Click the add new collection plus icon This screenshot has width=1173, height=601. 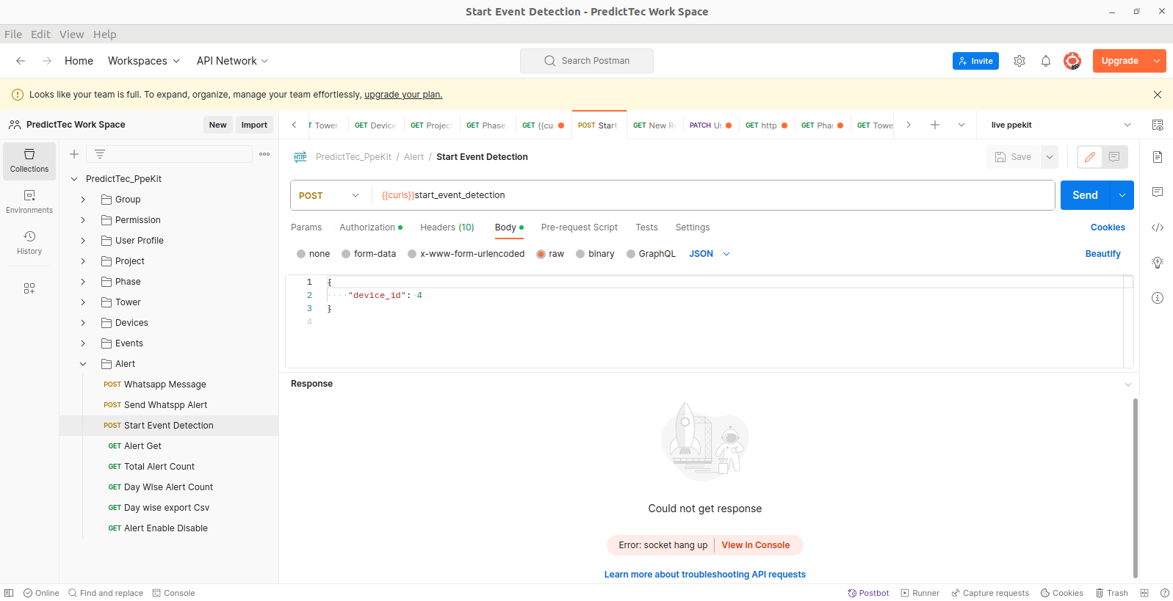point(74,154)
